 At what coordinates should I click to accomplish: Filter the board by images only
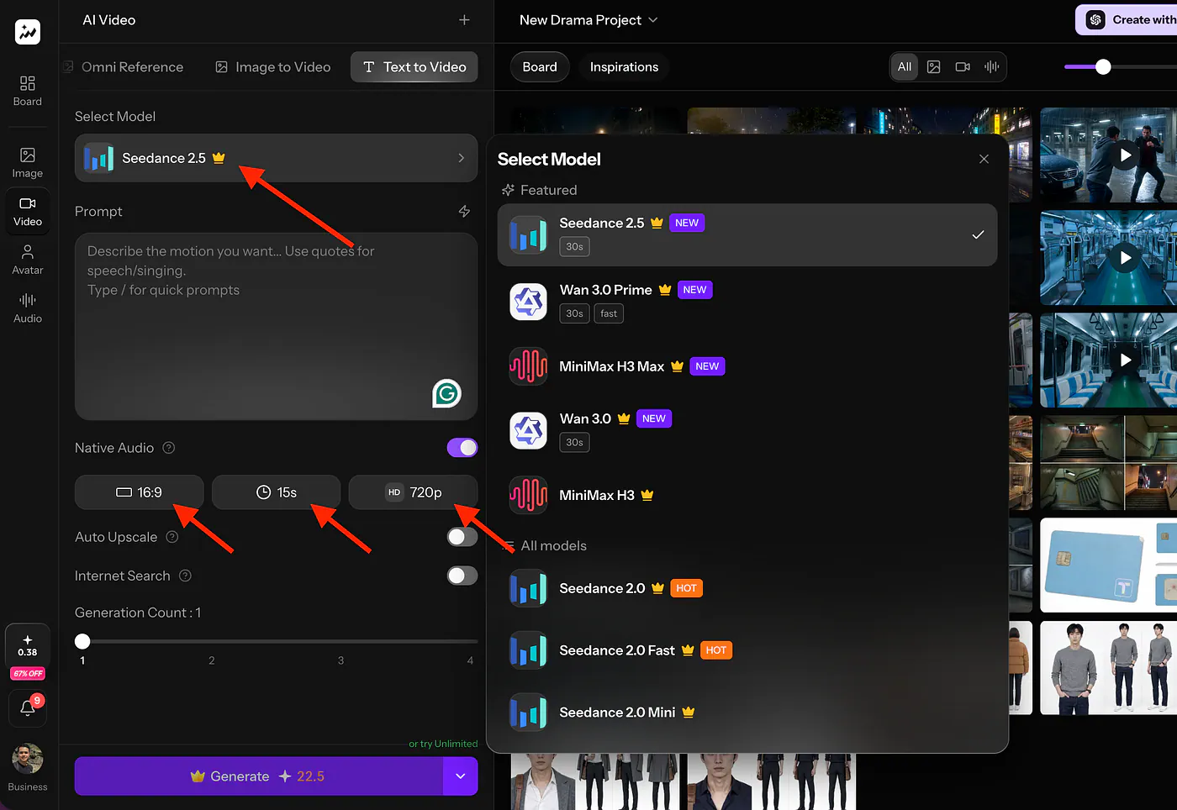[x=934, y=67]
